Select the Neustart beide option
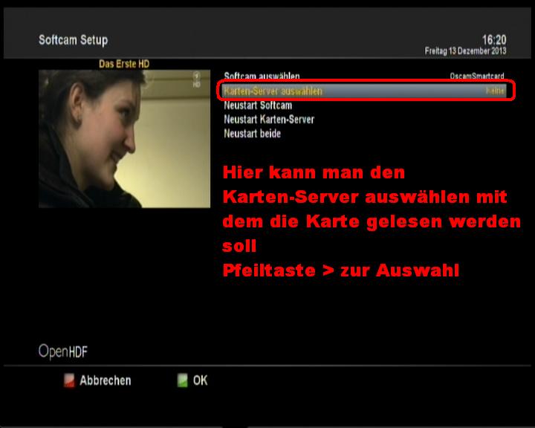535x428 pixels. [x=252, y=134]
